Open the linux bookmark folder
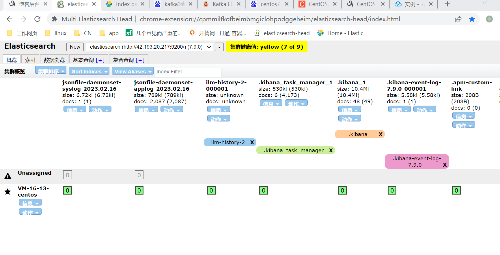 56,33
